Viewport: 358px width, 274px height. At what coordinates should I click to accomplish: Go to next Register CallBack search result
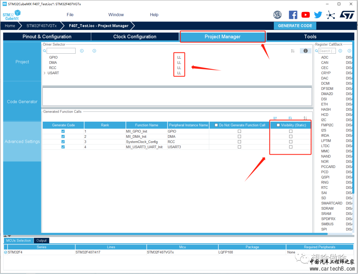(x=349, y=51)
